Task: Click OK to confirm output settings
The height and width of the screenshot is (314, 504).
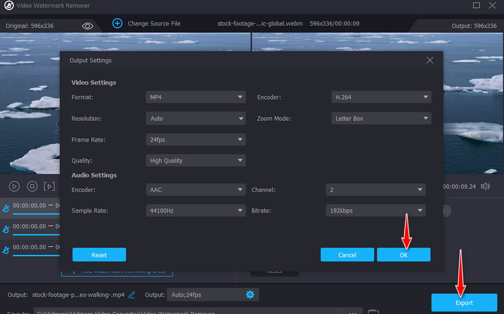Action: coord(403,255)
